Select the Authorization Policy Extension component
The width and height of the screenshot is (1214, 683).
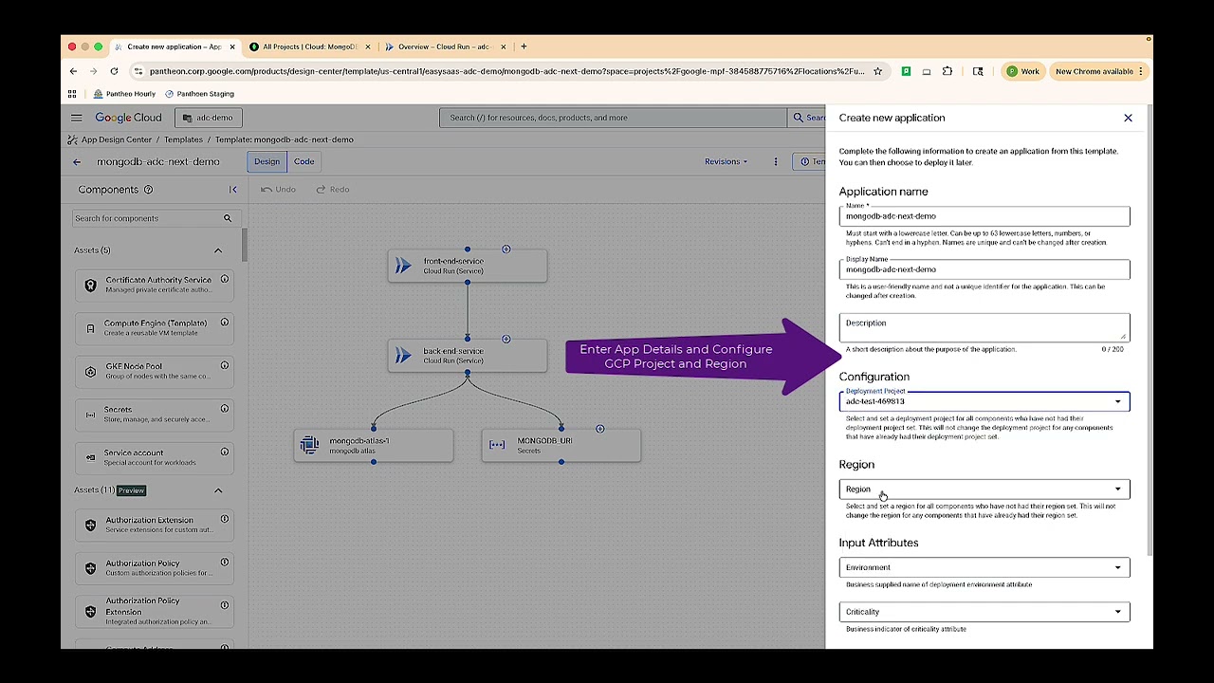click(x=155, y=611)
